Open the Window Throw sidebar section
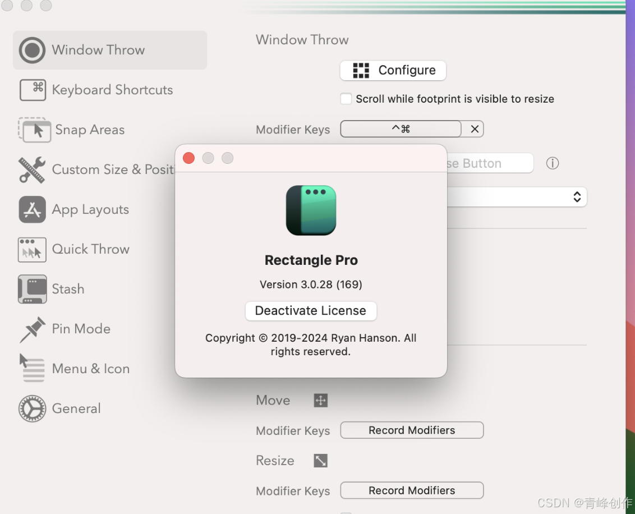The height and width of the screenshot is (514, 635). 110,51
